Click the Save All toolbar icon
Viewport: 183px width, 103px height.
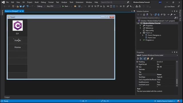coord(23,6)
